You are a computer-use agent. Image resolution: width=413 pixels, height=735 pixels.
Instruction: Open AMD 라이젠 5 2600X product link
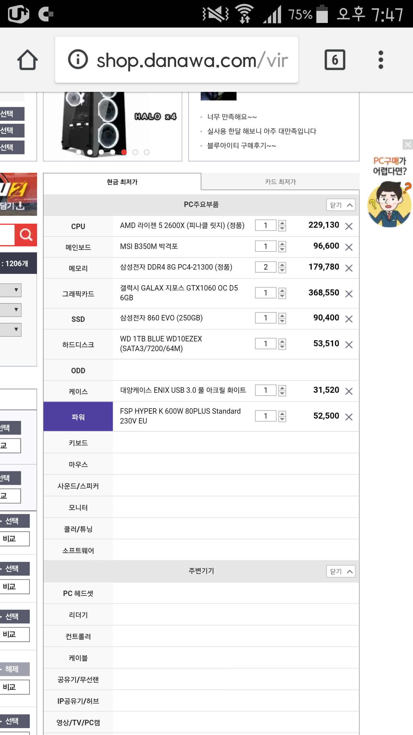tap(182, 225)
